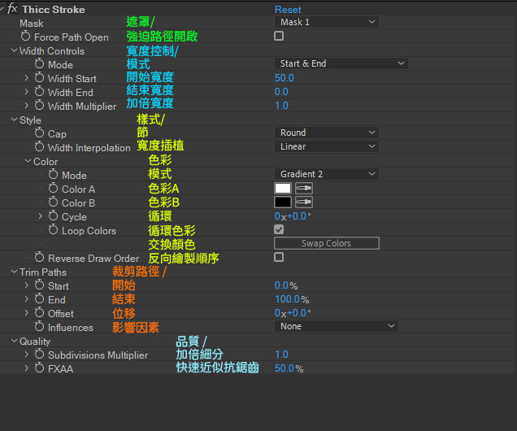The height and width of the screenshot is (431, 517).
Task: Click the Offset rotation value
Action: 293,313
